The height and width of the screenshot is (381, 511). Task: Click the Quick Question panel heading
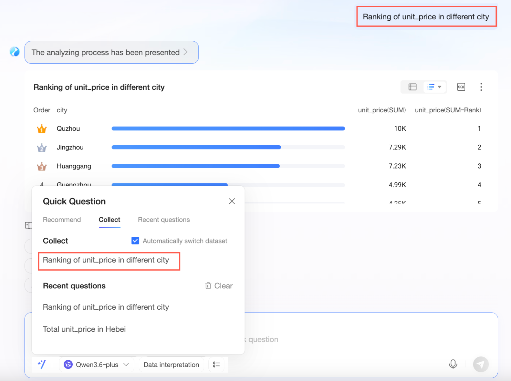(x=74, y=201)
